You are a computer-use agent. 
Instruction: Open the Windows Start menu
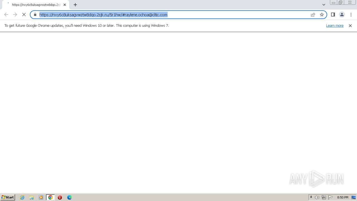pyautogui.click(x=8, y=197)
